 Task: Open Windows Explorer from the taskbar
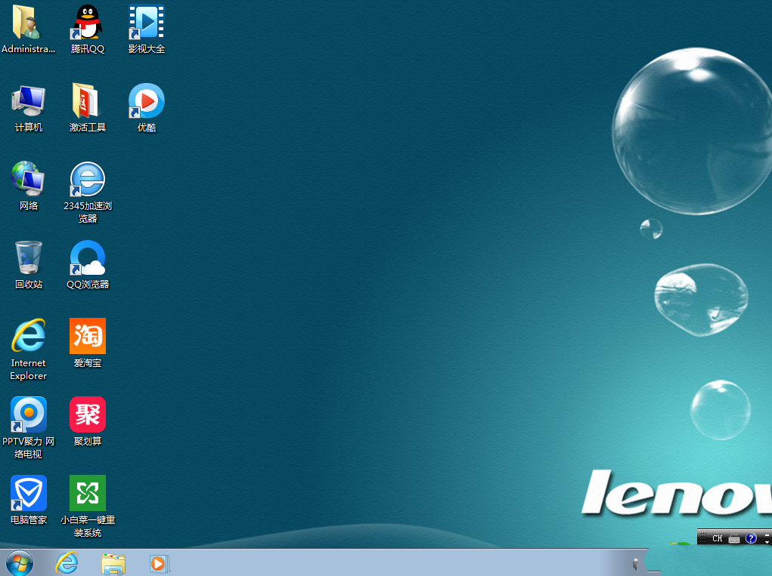(x=113, y=563)
